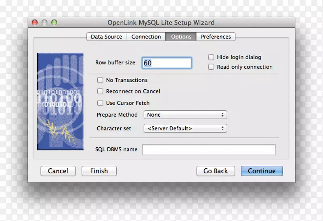This screenshot has width=323, height=221.
Task: Toggle the Read only connection checkbox
Action: (211, 67)
